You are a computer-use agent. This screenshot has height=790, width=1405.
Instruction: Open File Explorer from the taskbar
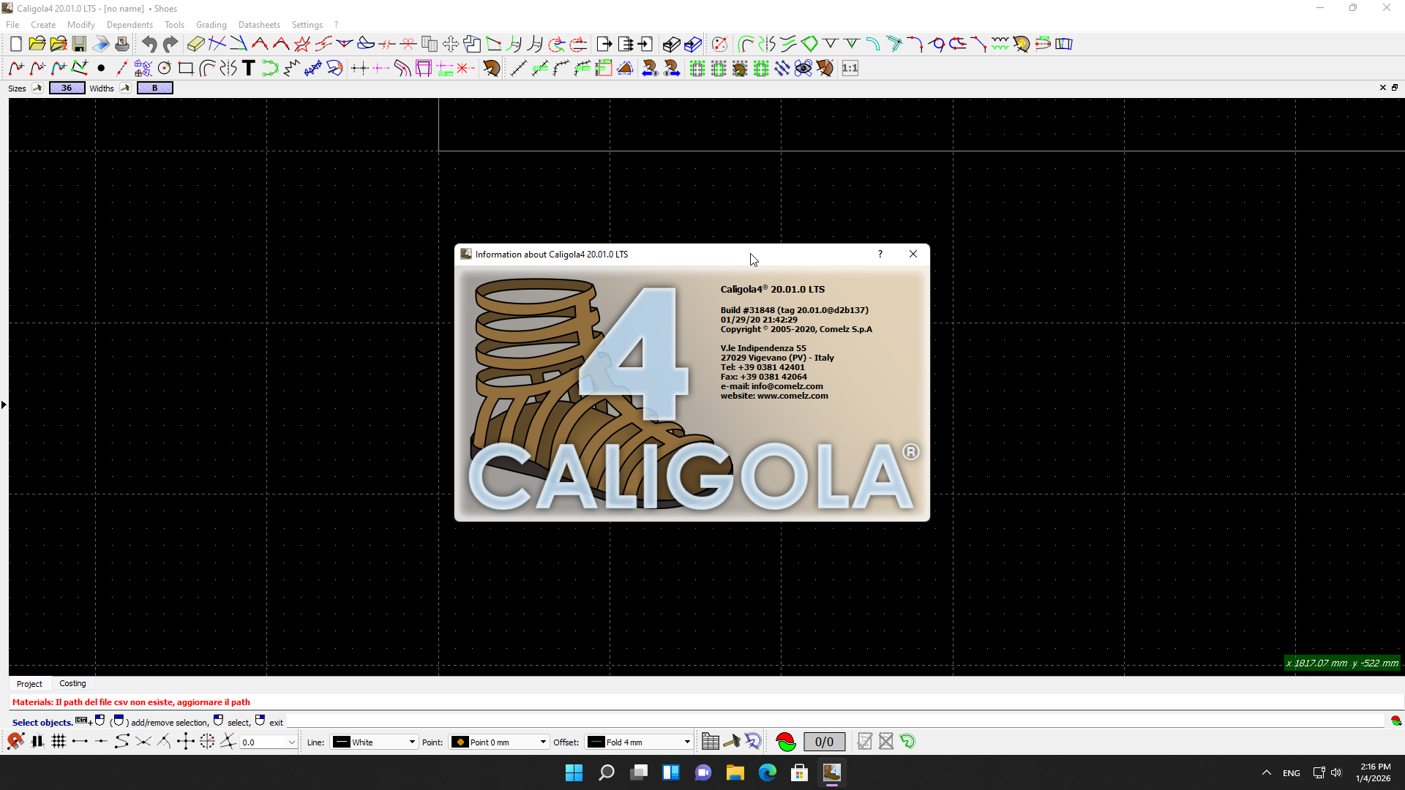[x=735, y=772]
